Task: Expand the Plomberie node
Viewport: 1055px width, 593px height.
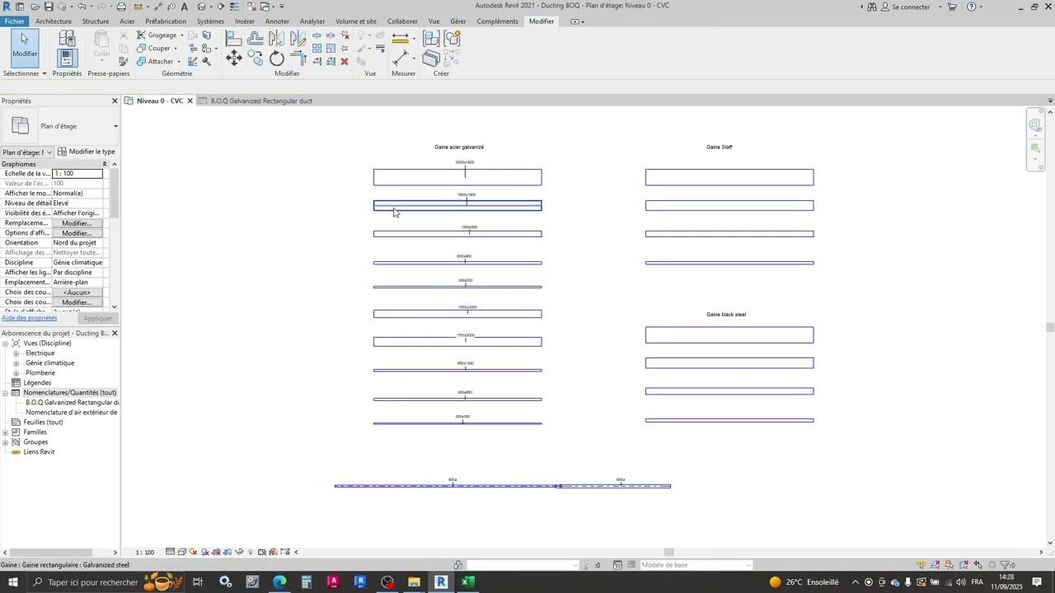Action: (16, 373)
